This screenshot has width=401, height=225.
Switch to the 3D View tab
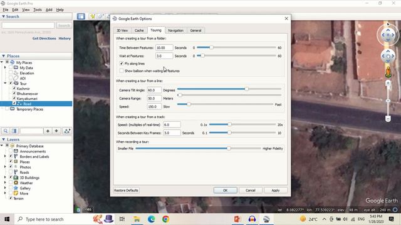click(x=122, y=31)
